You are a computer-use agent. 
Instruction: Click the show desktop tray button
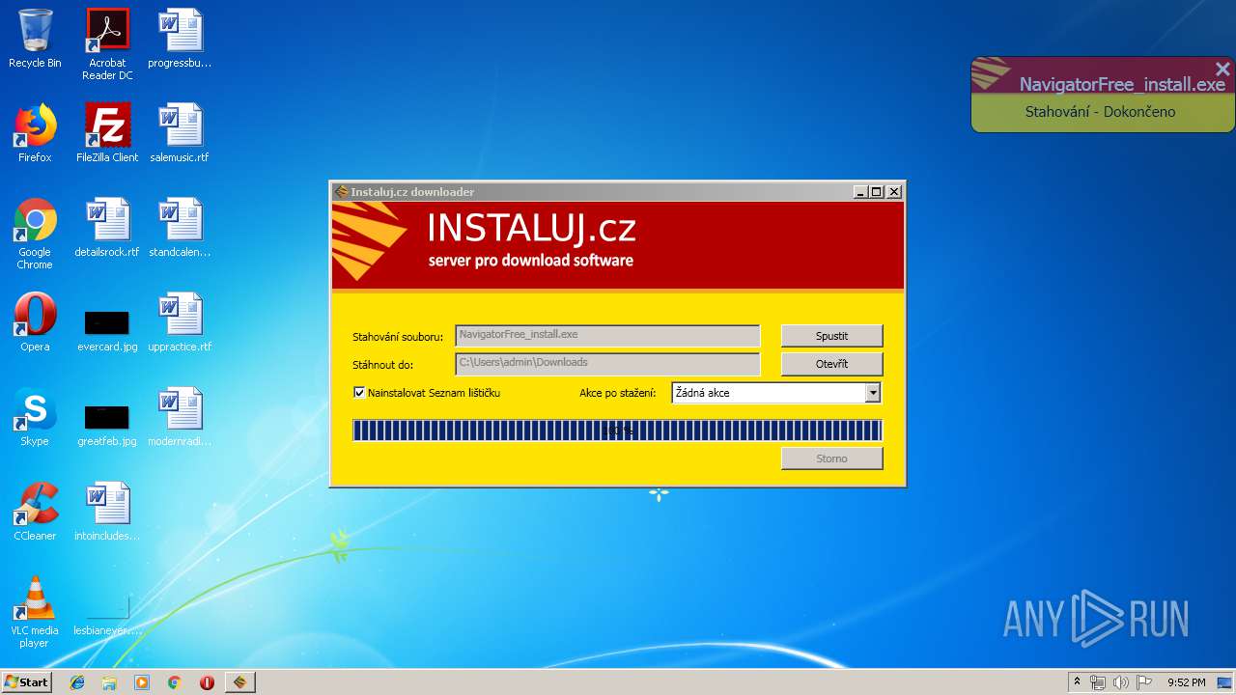(x=1226, y=682)
